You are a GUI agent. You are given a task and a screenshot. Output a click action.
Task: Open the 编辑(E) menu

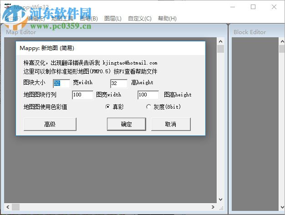(36, 19)
